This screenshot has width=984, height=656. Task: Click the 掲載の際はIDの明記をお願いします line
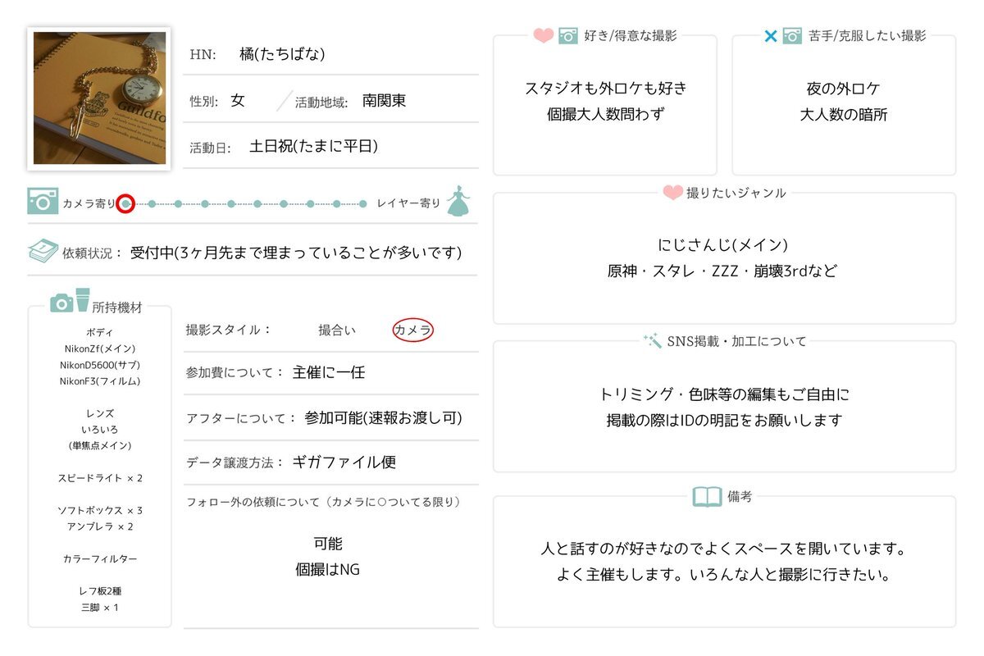[725, 421]
